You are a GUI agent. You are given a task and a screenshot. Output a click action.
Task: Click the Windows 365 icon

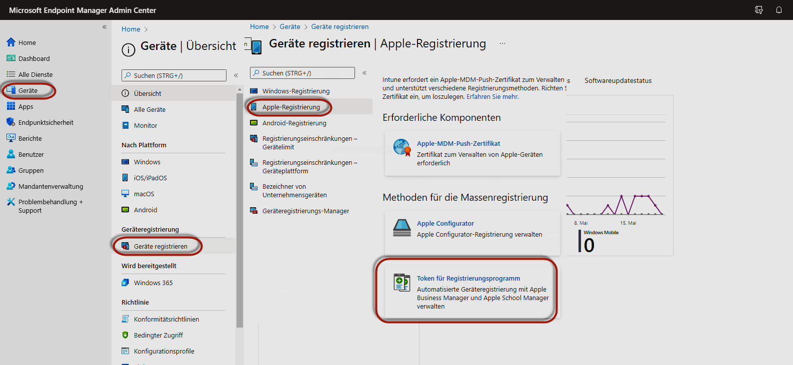pos(125,283)
